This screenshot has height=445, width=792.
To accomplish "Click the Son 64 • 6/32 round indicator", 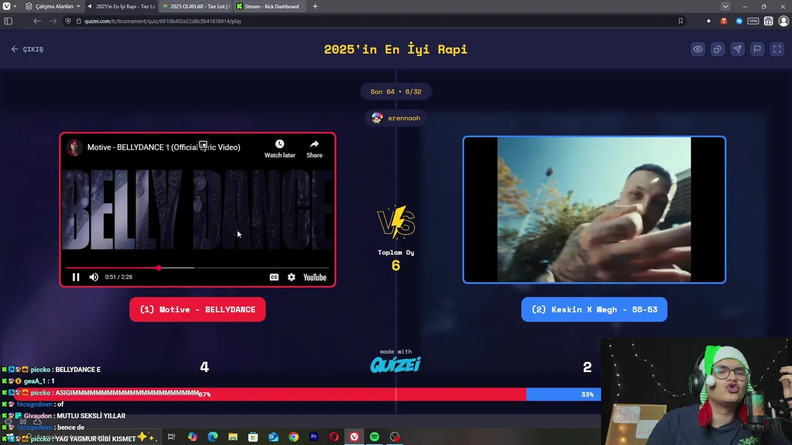I will coord(395,91).
